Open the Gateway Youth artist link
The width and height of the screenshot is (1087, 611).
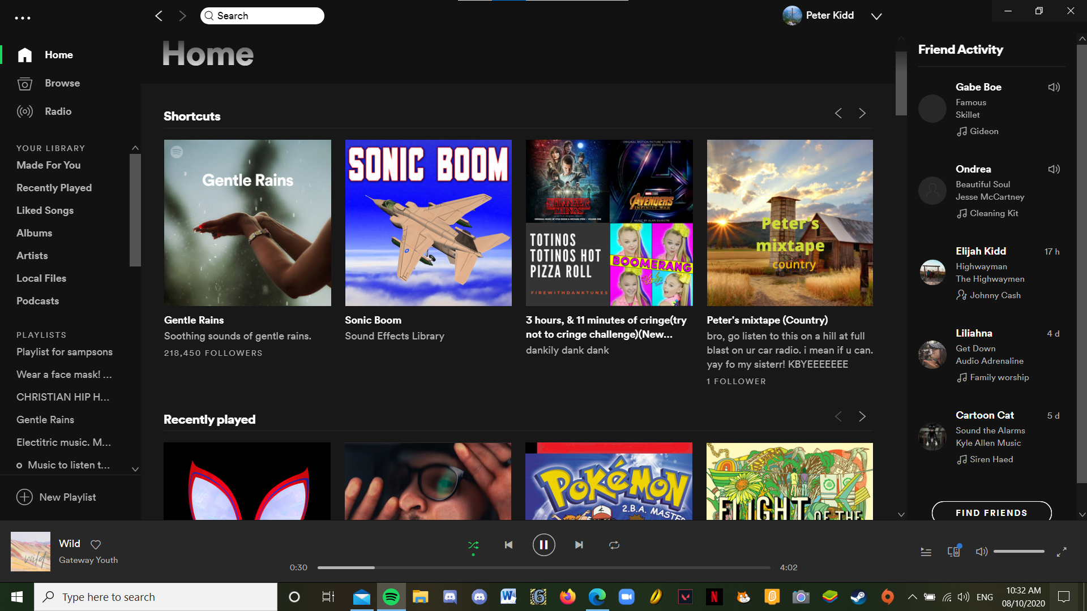[x=88, y=560]
